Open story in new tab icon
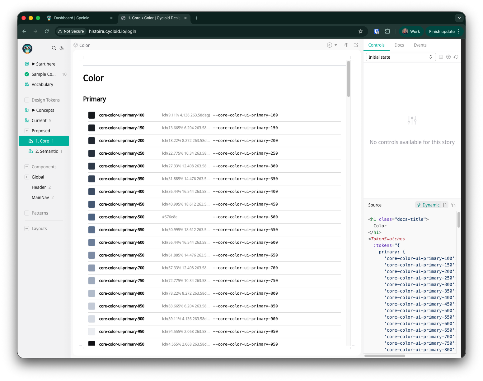The width and height of the screenshot is (483, 381). (x=356, y=45)
